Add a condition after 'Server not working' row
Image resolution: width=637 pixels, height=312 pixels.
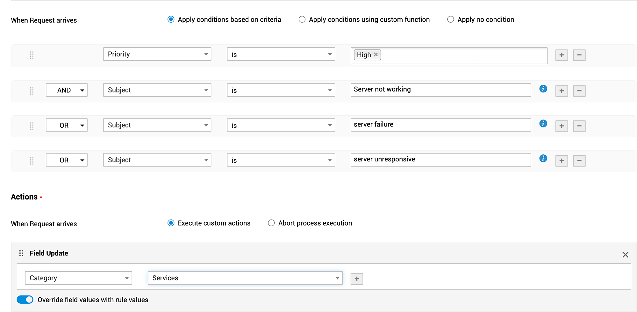pos(562,91)
